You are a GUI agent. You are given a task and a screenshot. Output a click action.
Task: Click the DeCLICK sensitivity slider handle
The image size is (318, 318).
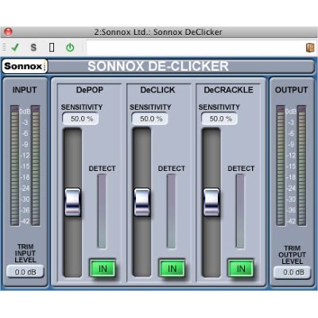click(x=142, y=203)
